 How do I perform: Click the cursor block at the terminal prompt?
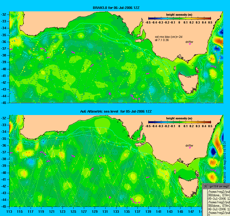coord(209,215)
